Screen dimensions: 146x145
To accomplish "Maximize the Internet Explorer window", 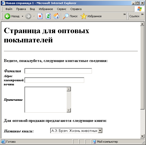I will pos(138,3).
